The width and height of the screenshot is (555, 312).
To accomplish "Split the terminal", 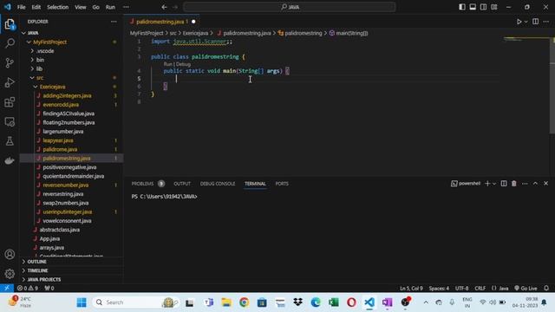I will (x=504, y=183).
